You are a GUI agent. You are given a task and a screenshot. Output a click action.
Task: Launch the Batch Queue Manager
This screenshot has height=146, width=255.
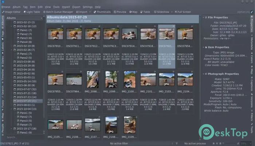(x=58, y=12)
